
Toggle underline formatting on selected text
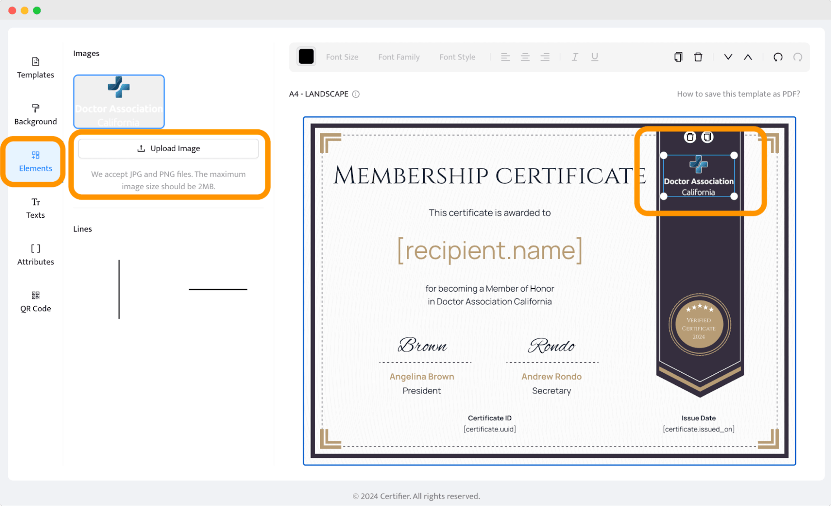click(x=594, y=56)
